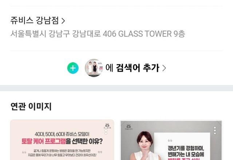Tap the 검색어 추가 text button

[138, 68]
